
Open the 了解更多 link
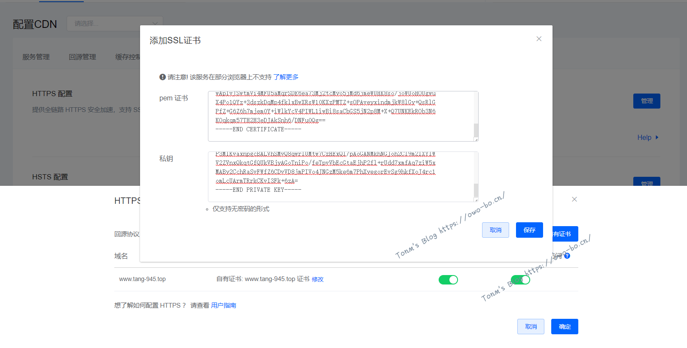click(286, 77)
